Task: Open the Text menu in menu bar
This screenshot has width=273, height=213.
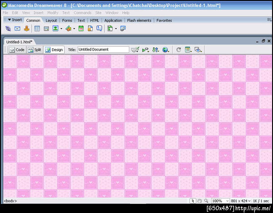Action: click(66, 13)
